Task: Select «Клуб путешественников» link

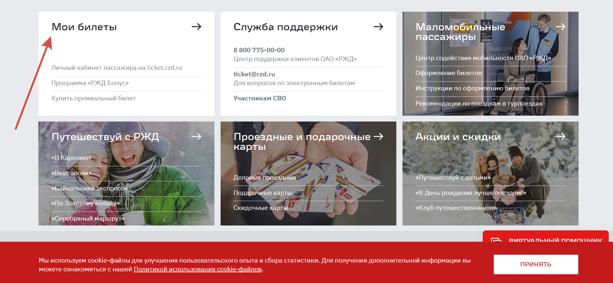Action: 456,208
